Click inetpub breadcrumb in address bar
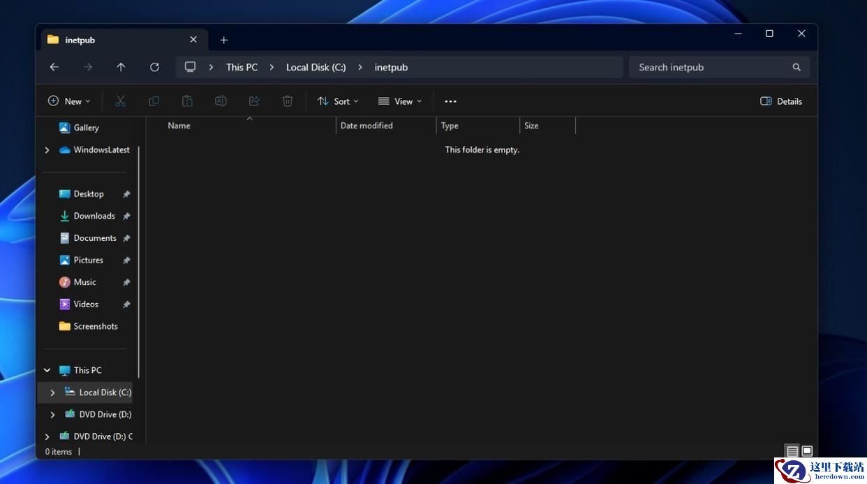The image size is (867, 484). click(x=391, y=67)
